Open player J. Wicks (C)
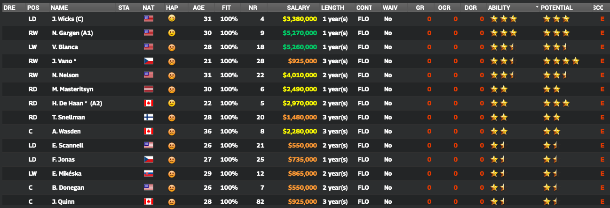610x208 pixels. pyautogui.click(x=68, y=19)
